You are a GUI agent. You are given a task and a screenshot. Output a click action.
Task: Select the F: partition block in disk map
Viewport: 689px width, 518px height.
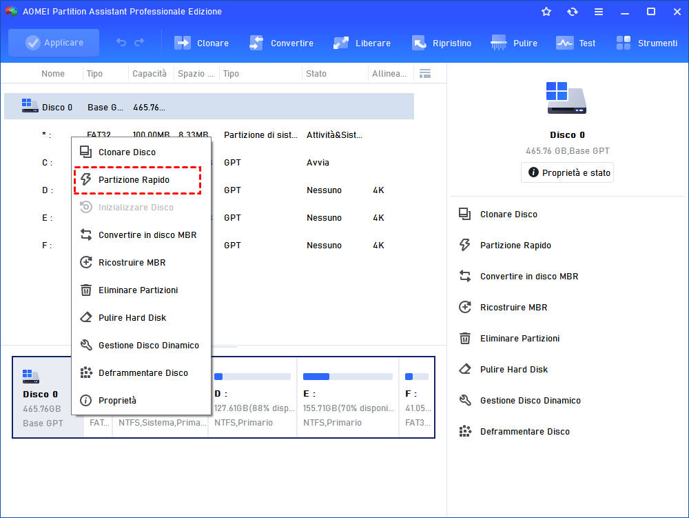[x=417, y=397]
